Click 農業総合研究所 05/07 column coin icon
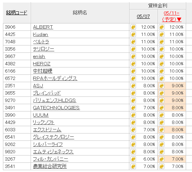This screenshot has height=172, width=192. 133,166
